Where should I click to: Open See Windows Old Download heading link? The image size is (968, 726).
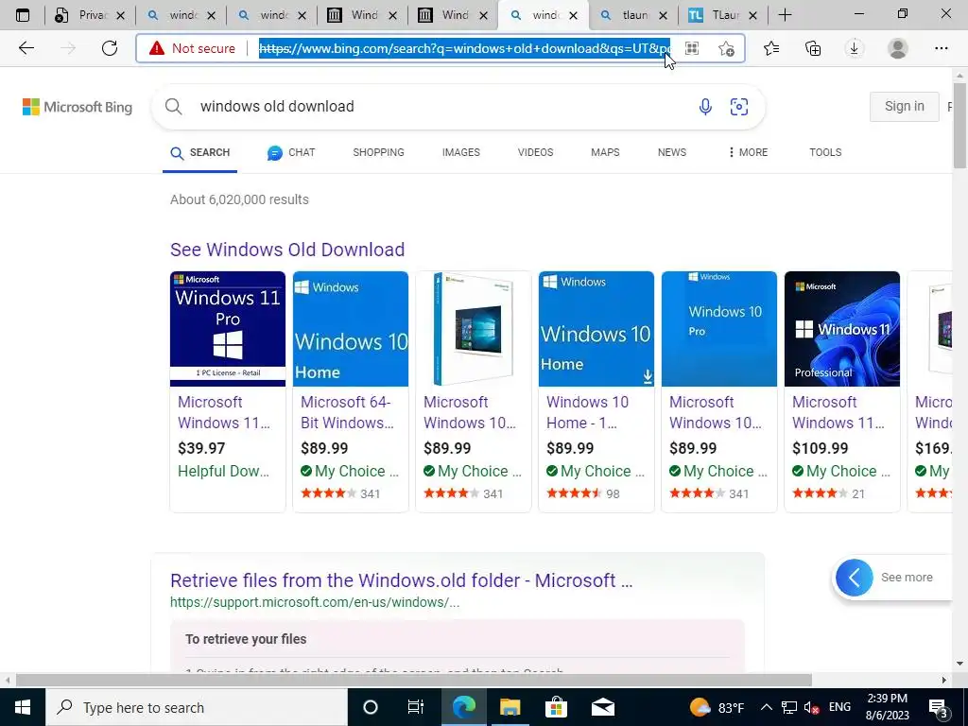(x=287, y=250)
